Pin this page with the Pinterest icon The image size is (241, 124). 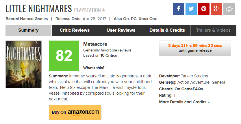(x=204, y=9)
